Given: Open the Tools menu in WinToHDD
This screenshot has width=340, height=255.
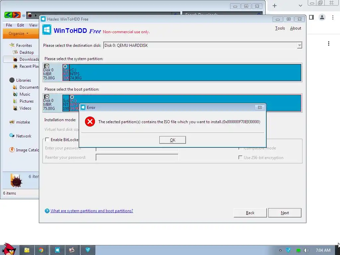Looking at the screenshot, I should [280, 28].
